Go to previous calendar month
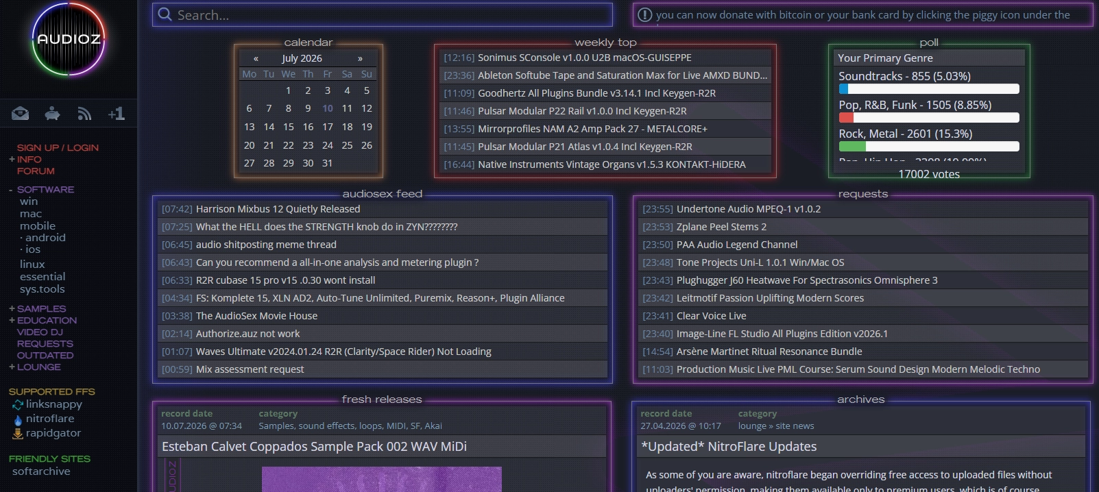Image resolution: width=1099 pixels, height=492 pixels. pyautogui.click(x=256, y=58)
